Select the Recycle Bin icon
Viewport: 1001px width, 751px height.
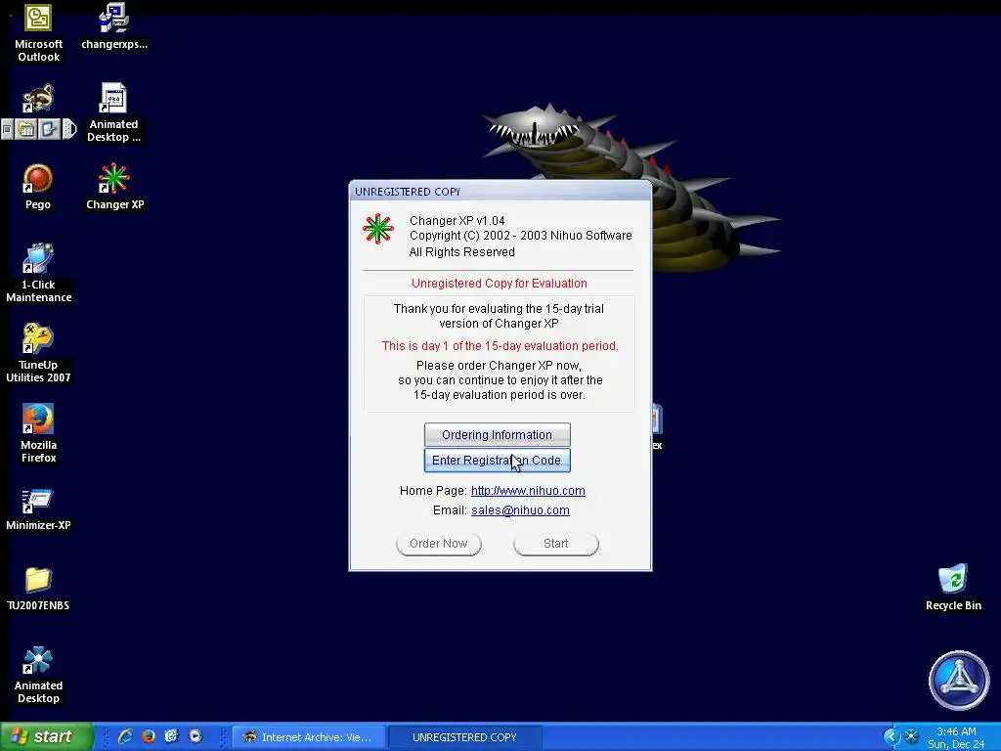click(x=953, y=588)
